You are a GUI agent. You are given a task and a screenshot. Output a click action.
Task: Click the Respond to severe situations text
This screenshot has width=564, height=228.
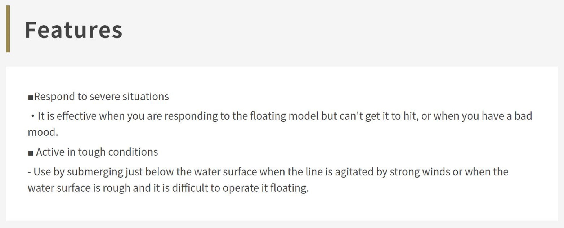[x=101, y=97]
